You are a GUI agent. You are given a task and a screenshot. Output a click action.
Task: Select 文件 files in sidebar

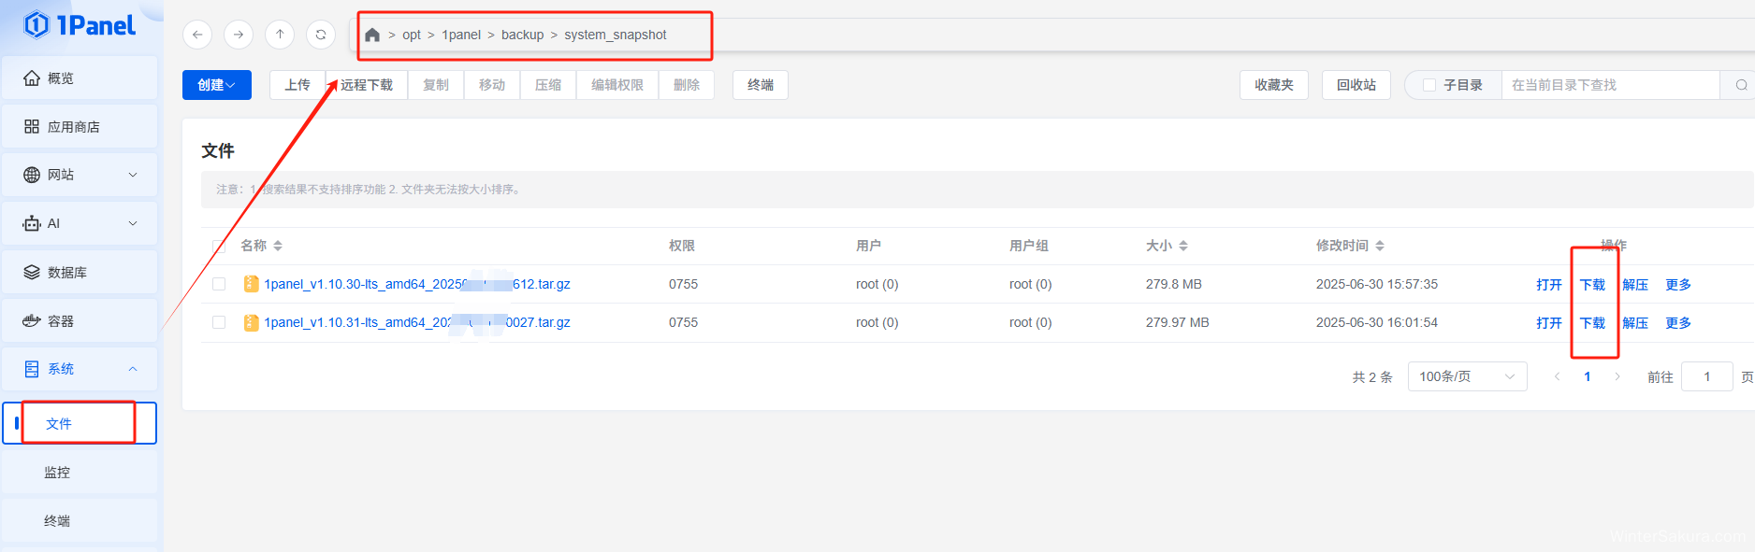coord(80,423)
